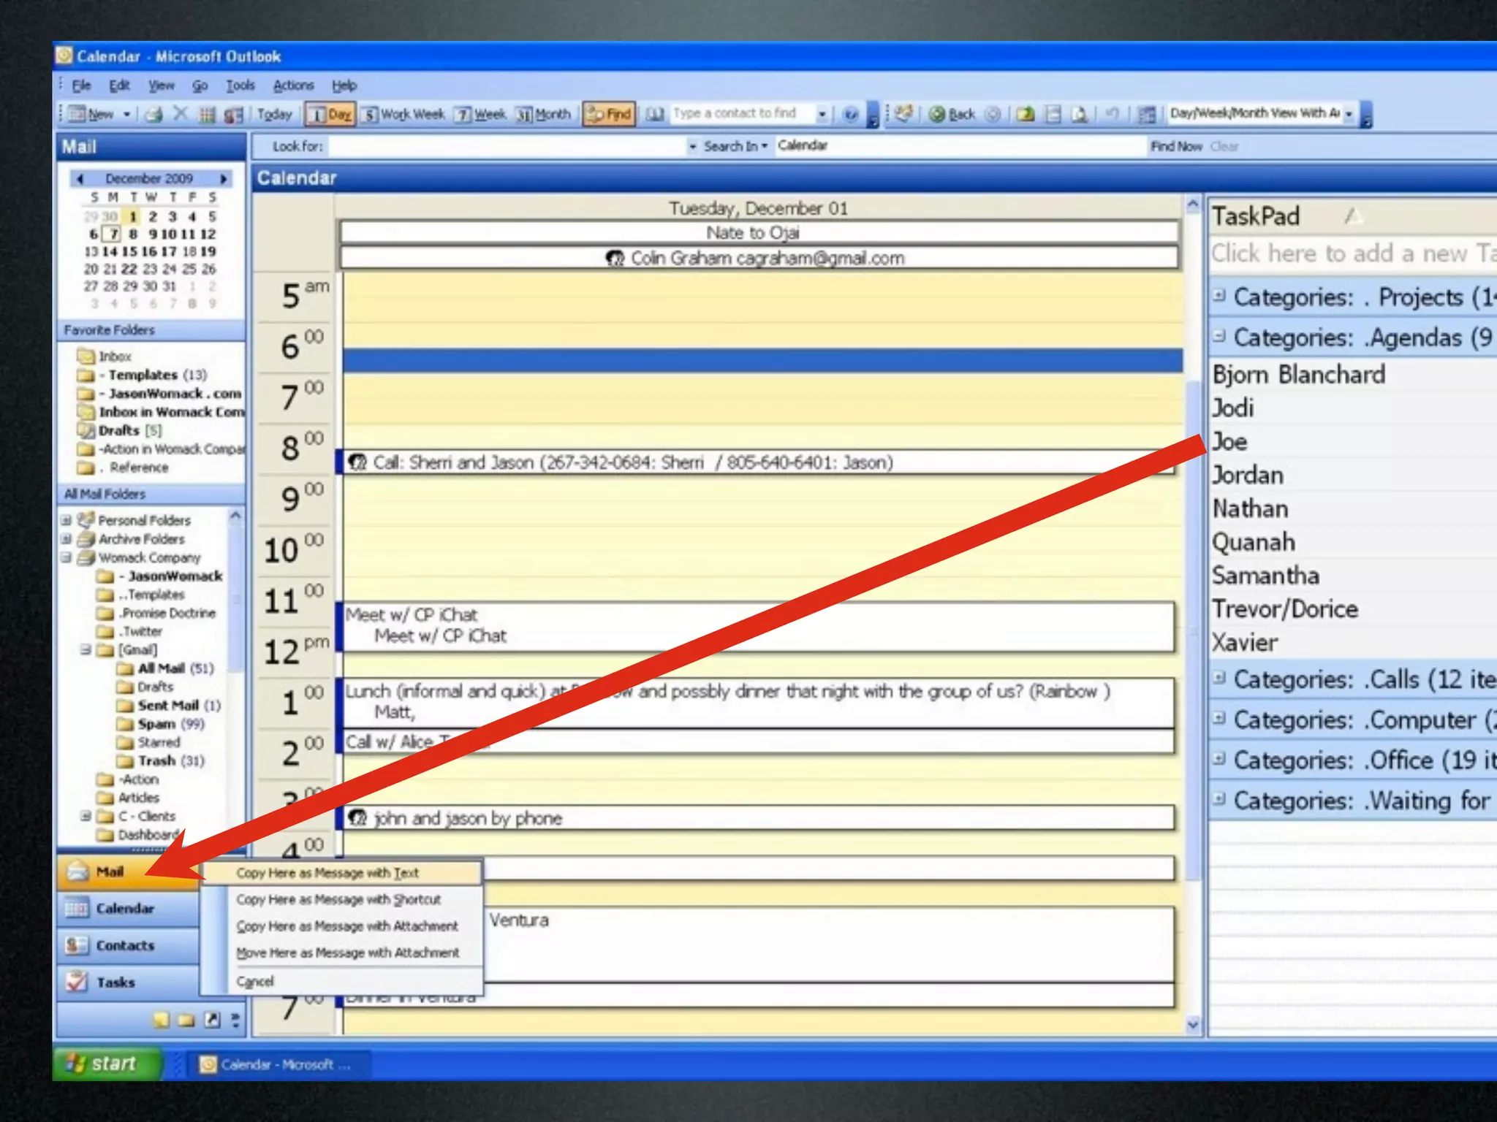Viewport: 1497px width, 1122px height.
Task: Switch calendar to Work Week view
Action: [x=403, y=114]
